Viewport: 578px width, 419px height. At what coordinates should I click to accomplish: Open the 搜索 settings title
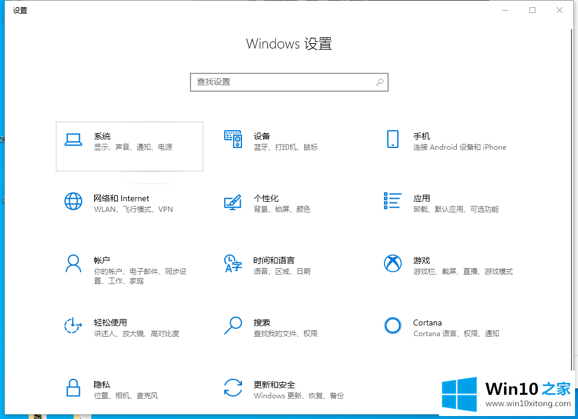(261, 323)
